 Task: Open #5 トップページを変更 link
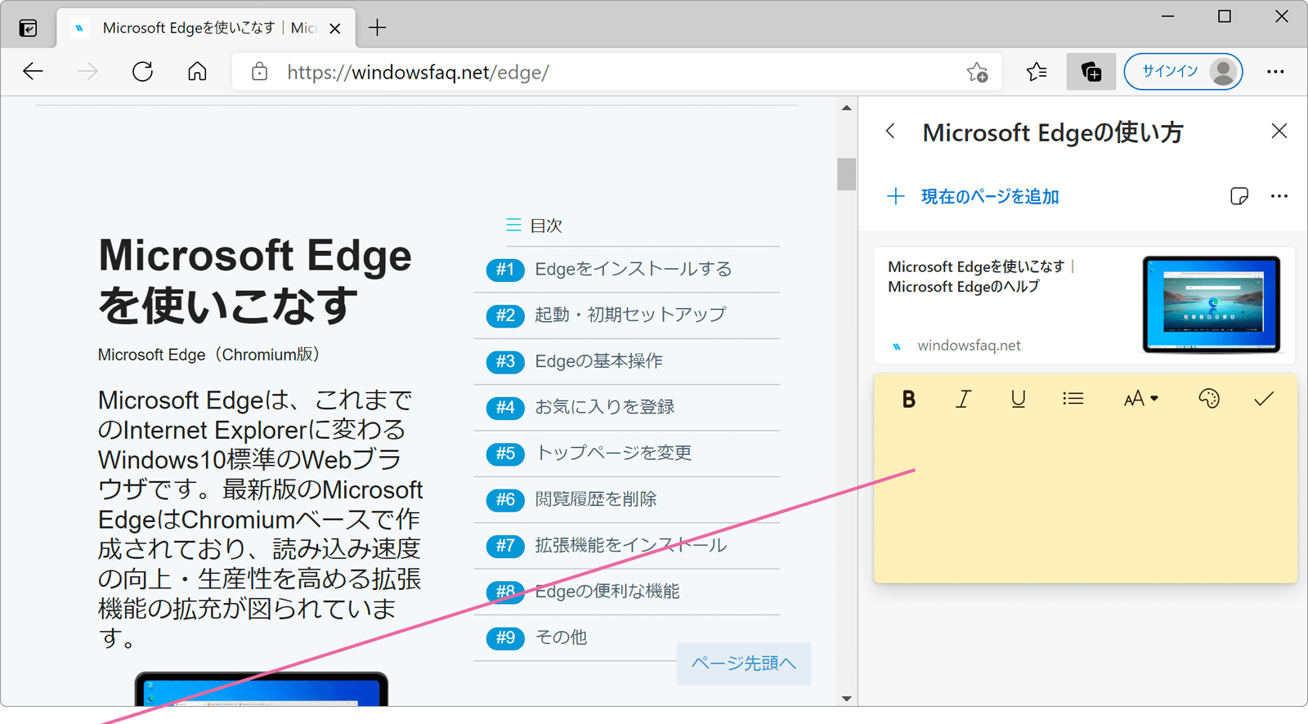pyautogui.click(x=627, y=453)
